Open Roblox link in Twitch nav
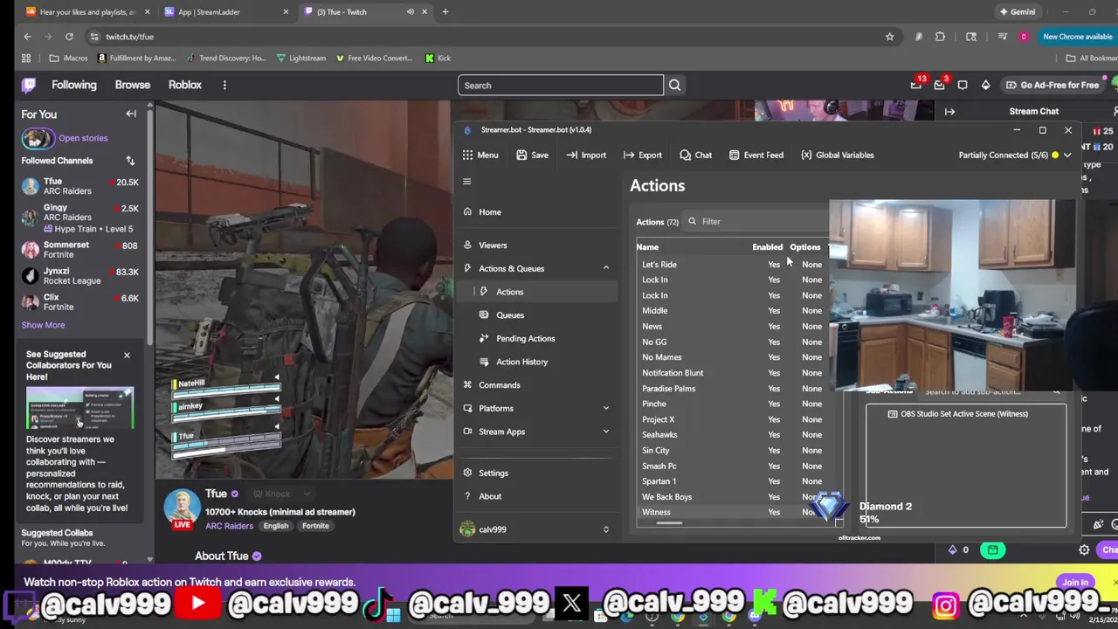1118x629 pixels. pos(185,85)
